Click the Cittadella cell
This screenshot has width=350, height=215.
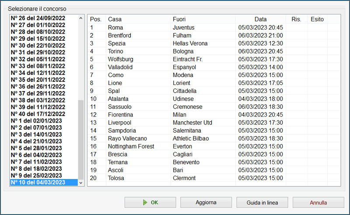tap(203, 91)
